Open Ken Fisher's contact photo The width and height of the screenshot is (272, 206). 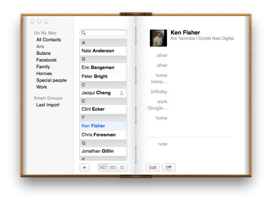point(159,38)
